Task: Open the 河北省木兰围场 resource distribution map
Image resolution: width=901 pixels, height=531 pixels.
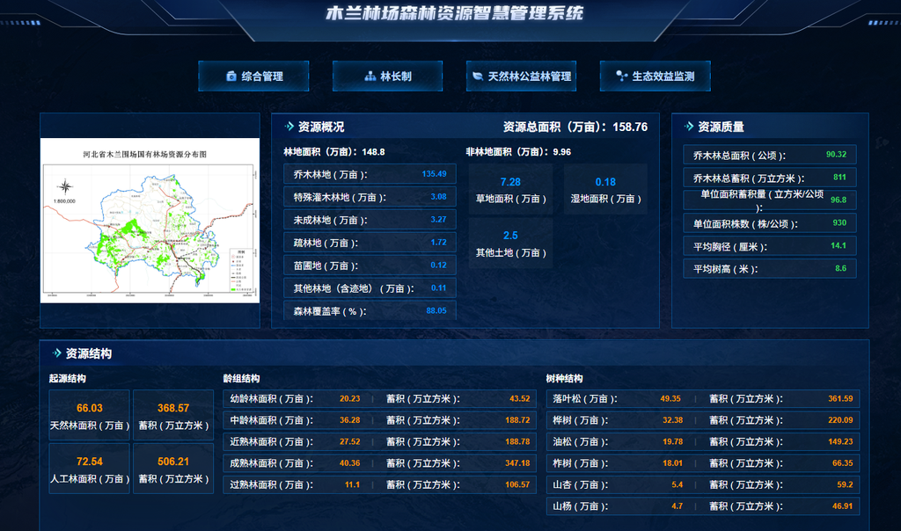Action: (150, 221)
